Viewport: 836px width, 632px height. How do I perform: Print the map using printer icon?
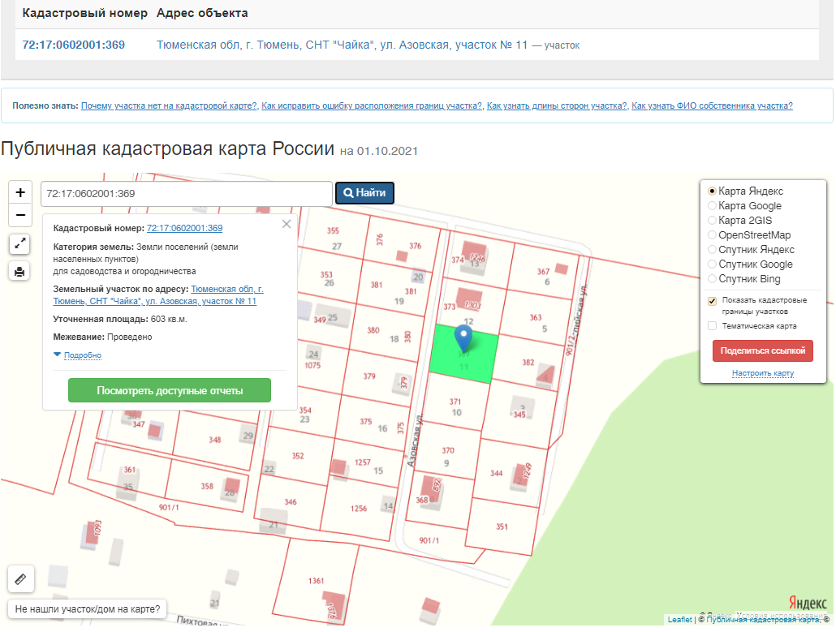point(19,272)
